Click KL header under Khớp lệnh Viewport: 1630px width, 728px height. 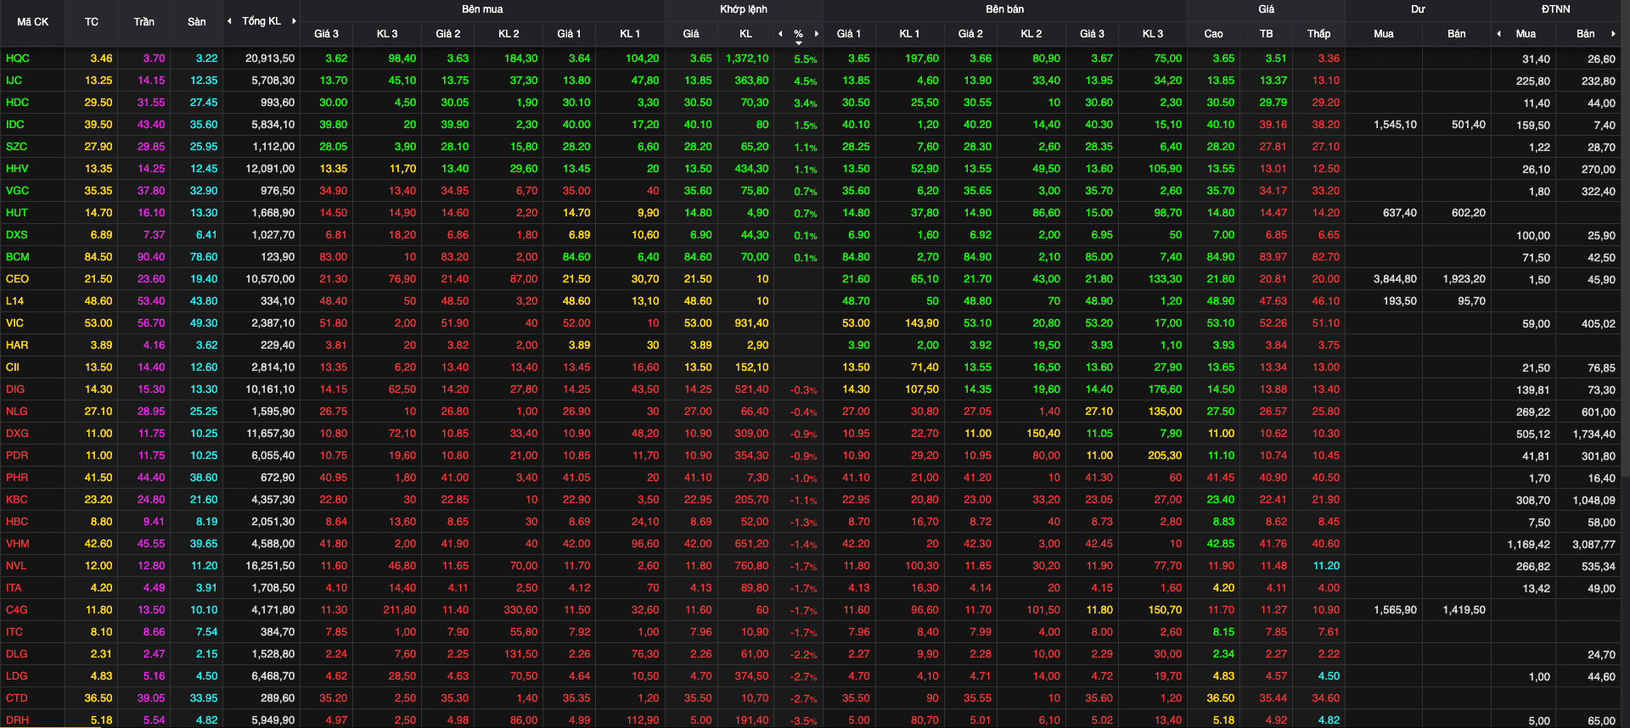coord(745,34)
